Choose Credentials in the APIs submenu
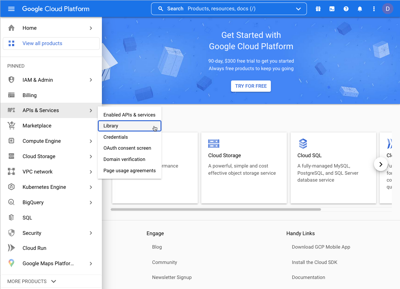This screenshot has height=289, width=400. tap(116, 137)
